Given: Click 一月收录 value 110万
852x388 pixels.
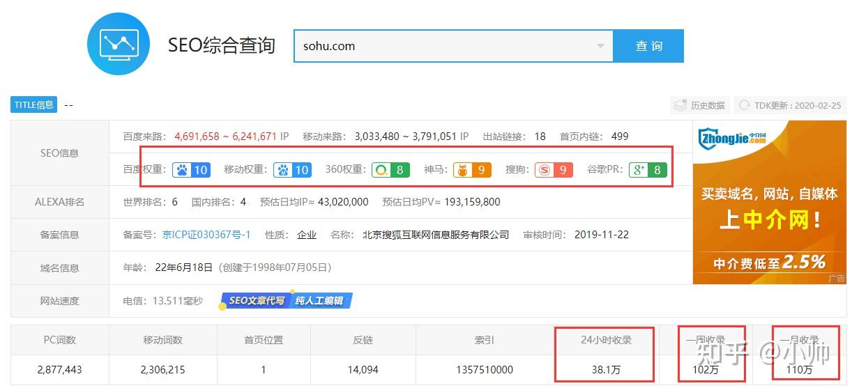Looking at the screenshot, I should (800, 370).
